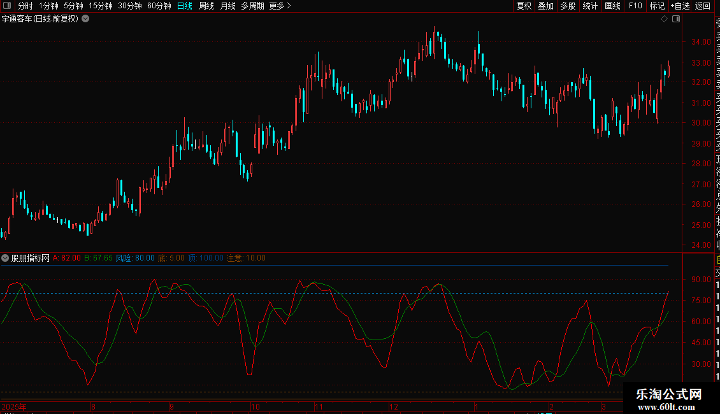Toggle the right side panel icon

(x=675, y=19)
